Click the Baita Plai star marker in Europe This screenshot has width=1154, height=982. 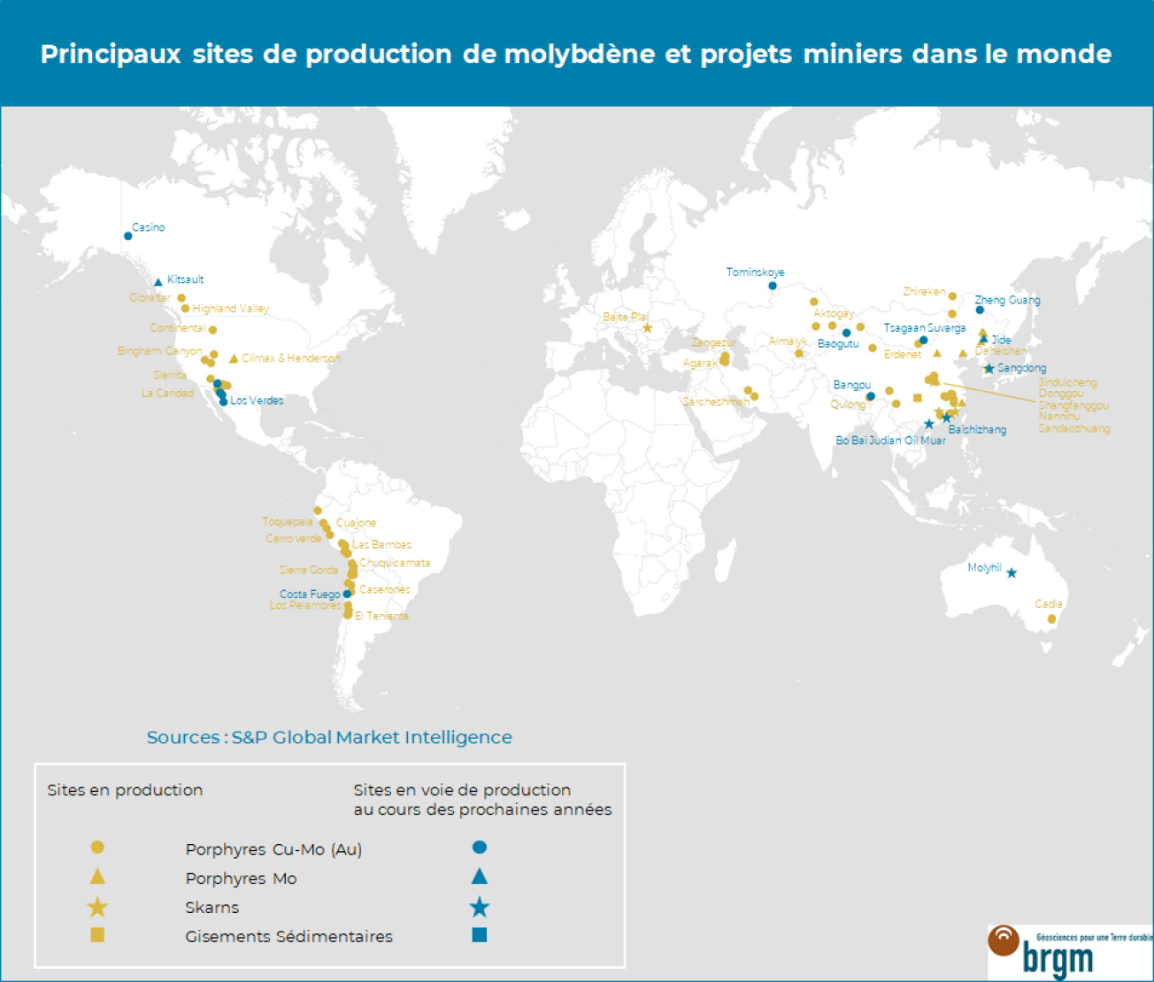[x=647, y=327]
